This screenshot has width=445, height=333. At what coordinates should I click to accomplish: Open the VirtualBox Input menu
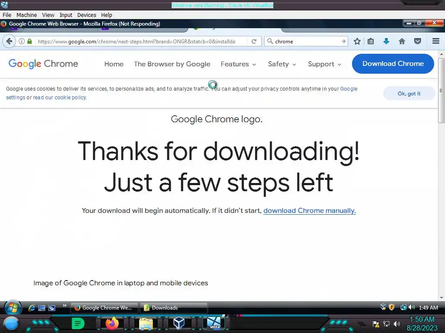tap(66, 15)
